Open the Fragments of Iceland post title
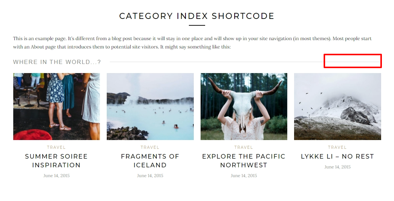The image size is (394, 201). click(x=150, y=161)
